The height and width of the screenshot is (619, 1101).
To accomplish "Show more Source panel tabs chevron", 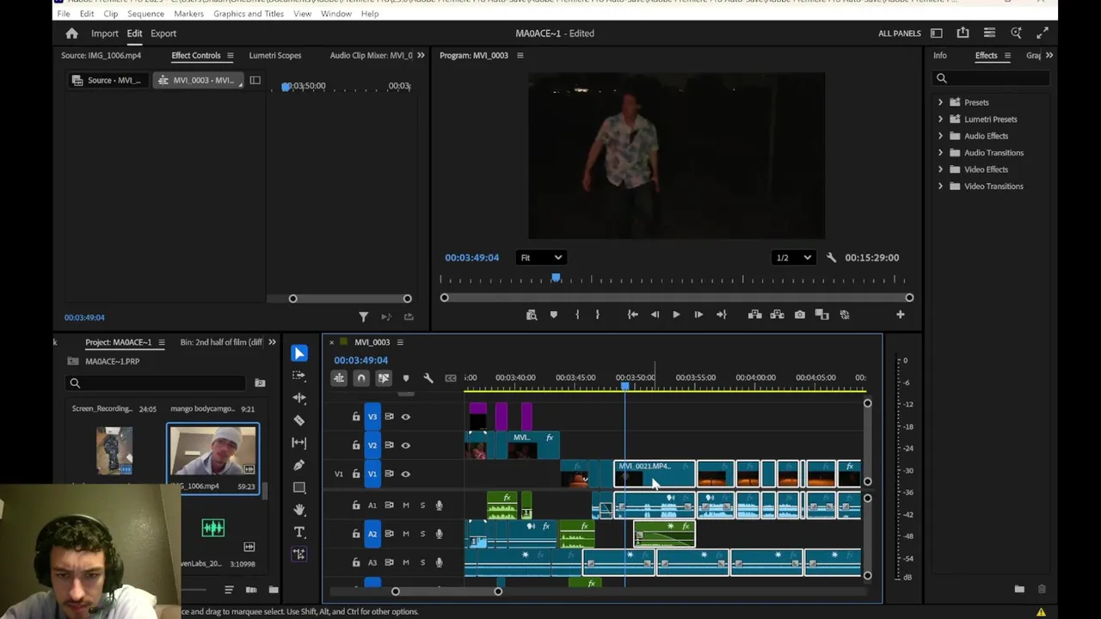I will coord(421,56).
